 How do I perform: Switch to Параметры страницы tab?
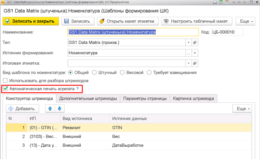point(145,98)
